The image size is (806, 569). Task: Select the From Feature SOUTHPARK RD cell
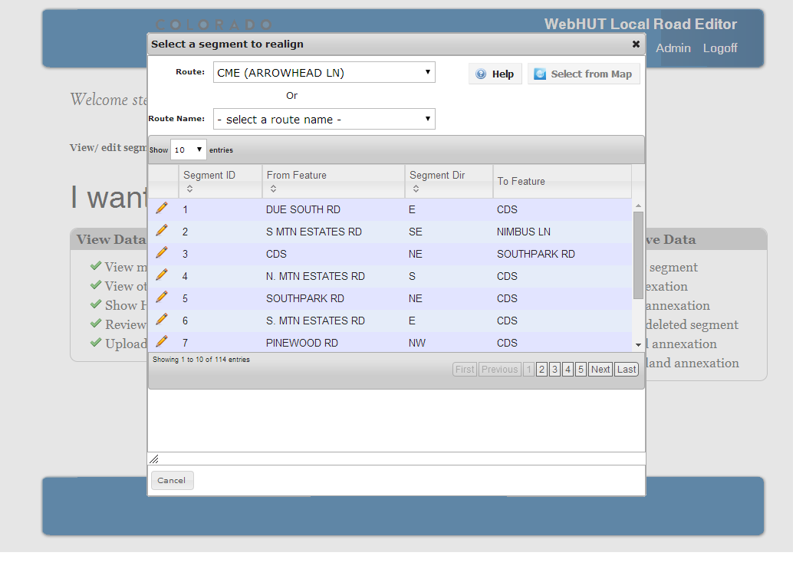(x=305, y=298)
